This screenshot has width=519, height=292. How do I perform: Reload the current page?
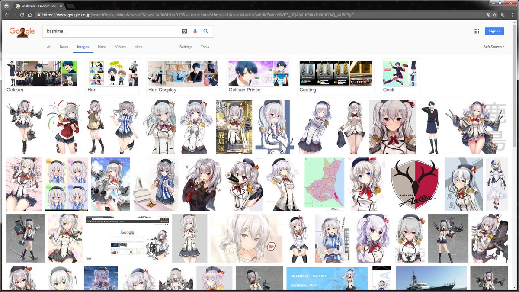point(22,15)
